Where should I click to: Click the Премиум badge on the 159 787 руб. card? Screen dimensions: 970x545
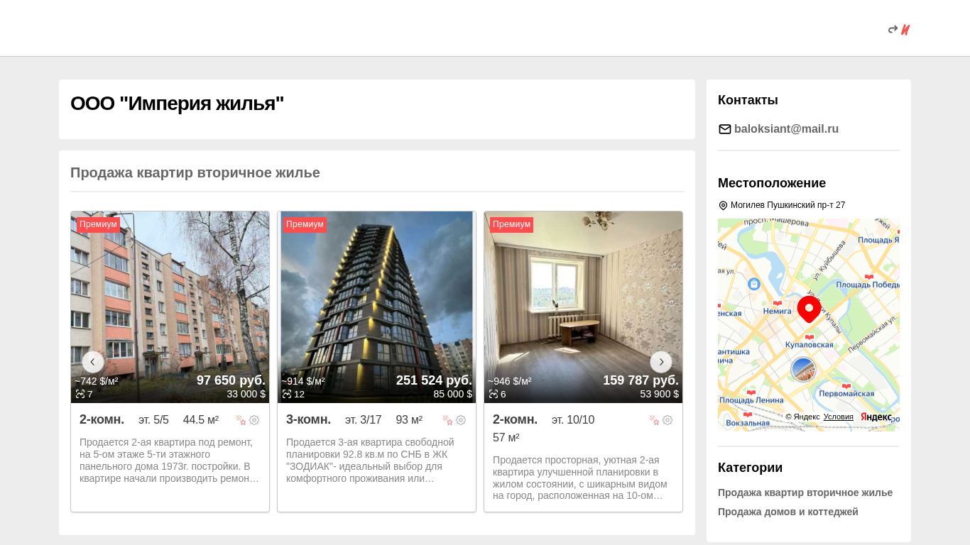(511, 224)
